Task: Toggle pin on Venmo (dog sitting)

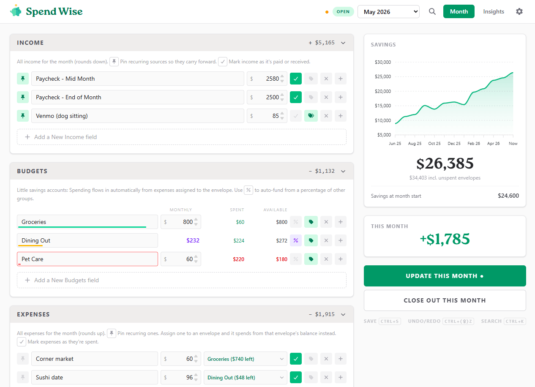Action: pyautogui.click(x=23, y=116)
